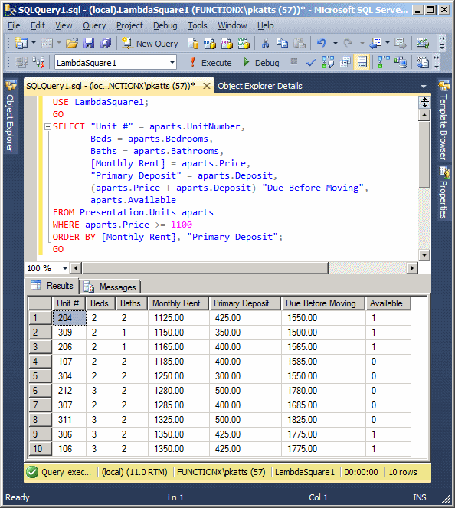Screen dimensions: 455x508
Task: Toggle the editor split bar handle
Action: [424, 103]
